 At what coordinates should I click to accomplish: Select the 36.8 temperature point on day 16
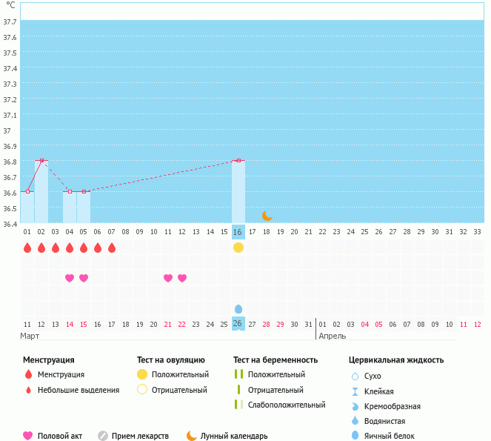(238, 160)
